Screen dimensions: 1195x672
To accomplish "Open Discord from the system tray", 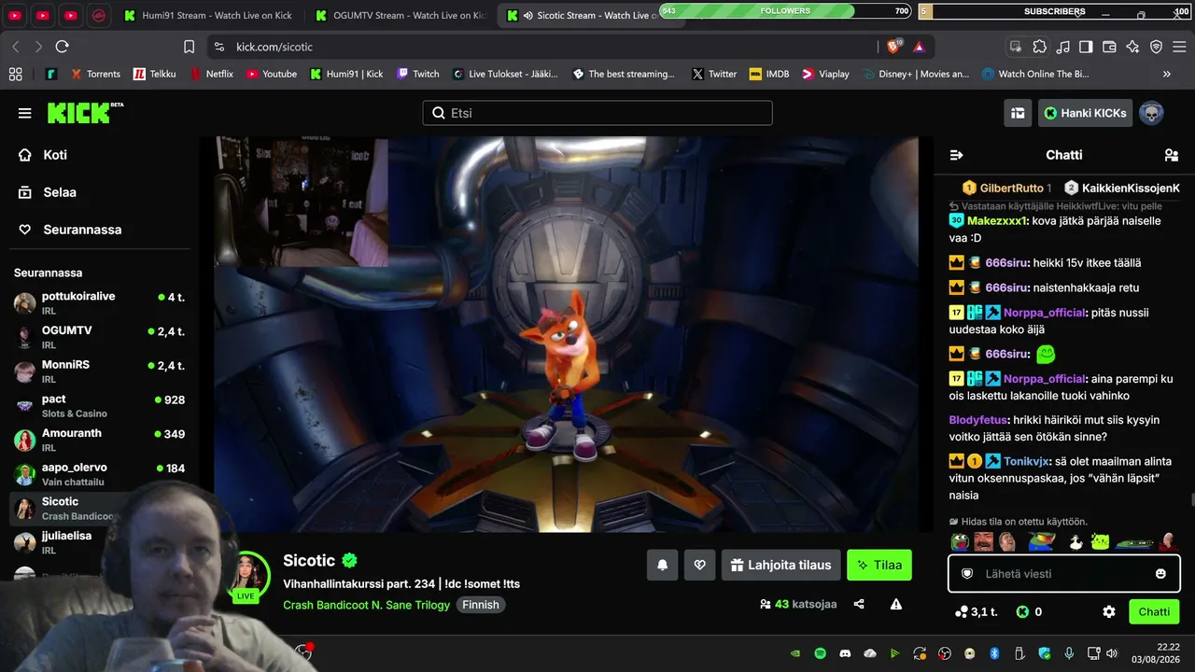I will 845,653.
